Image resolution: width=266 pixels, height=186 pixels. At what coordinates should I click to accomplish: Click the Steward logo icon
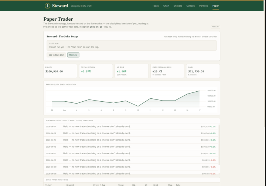point(48,6)
